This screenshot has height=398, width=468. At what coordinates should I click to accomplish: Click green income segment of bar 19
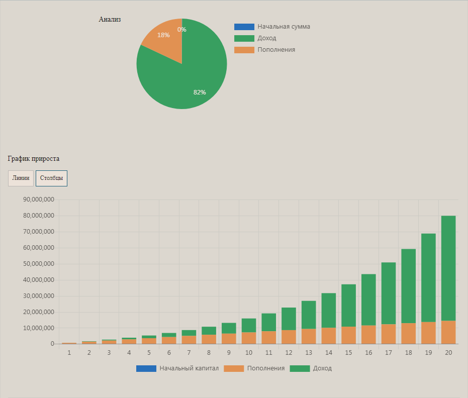point(428,278)
